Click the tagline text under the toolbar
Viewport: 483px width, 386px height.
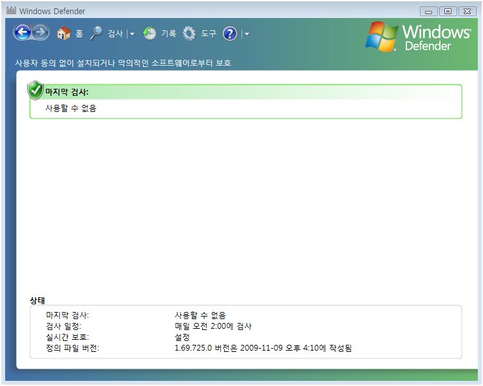pos(123,63)
